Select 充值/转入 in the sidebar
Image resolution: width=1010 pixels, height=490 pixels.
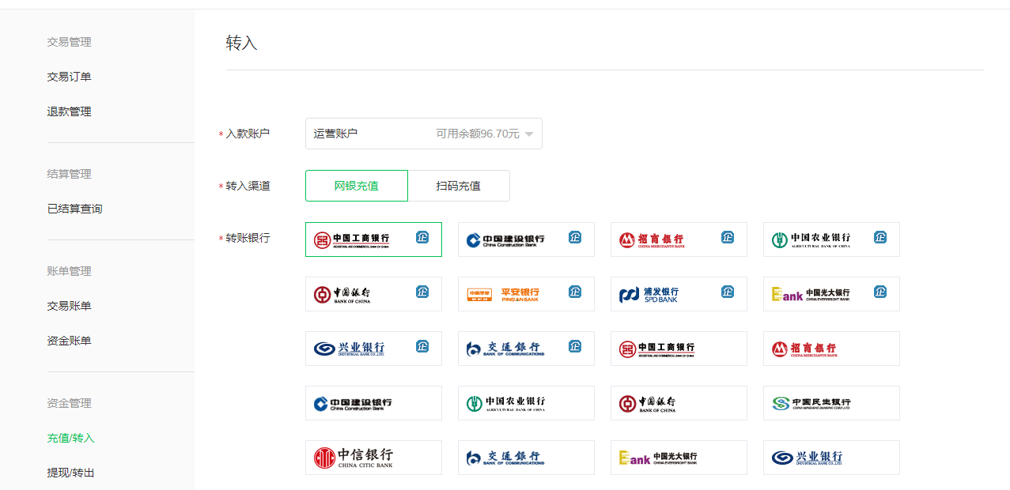pos(71,438)
